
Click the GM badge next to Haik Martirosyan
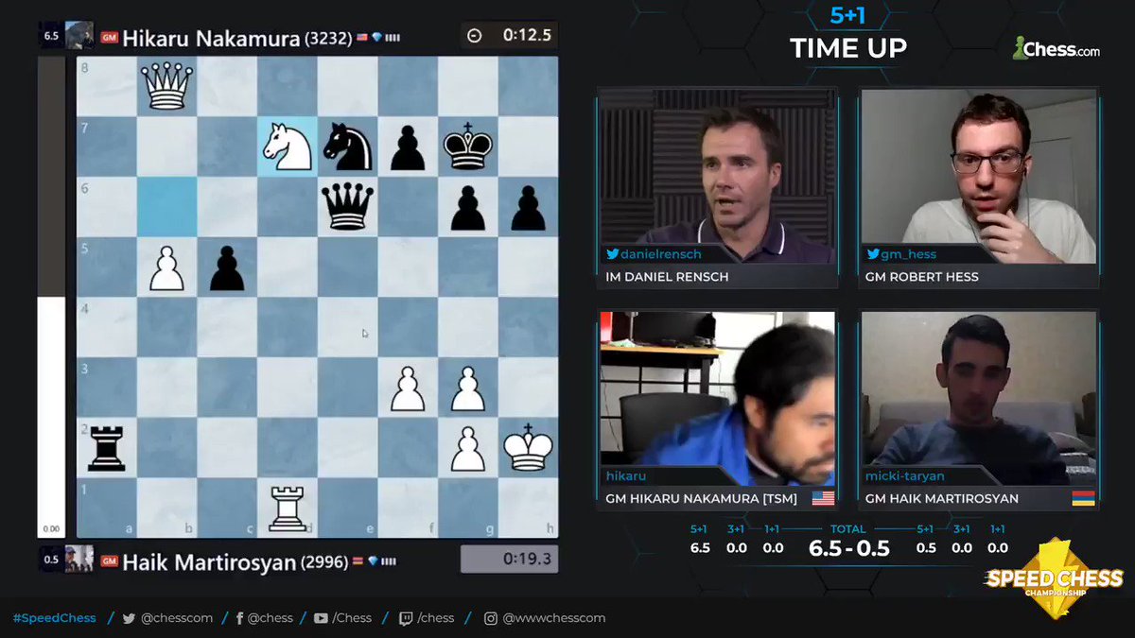[x=108, y=560]
